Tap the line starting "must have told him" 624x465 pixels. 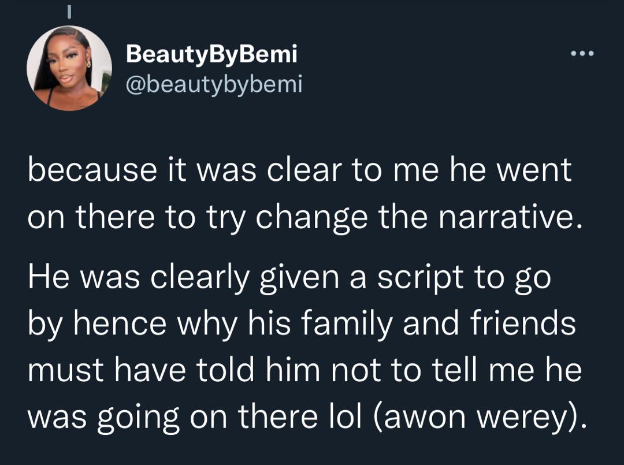pos(304,370)
